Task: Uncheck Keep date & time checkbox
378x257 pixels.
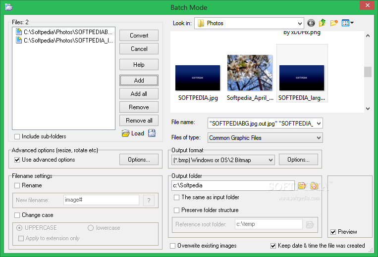Action: click(273, 246)
